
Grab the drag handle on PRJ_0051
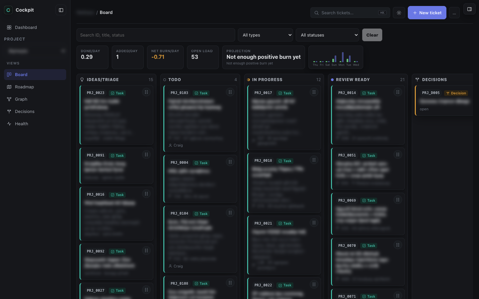(398, 154)
